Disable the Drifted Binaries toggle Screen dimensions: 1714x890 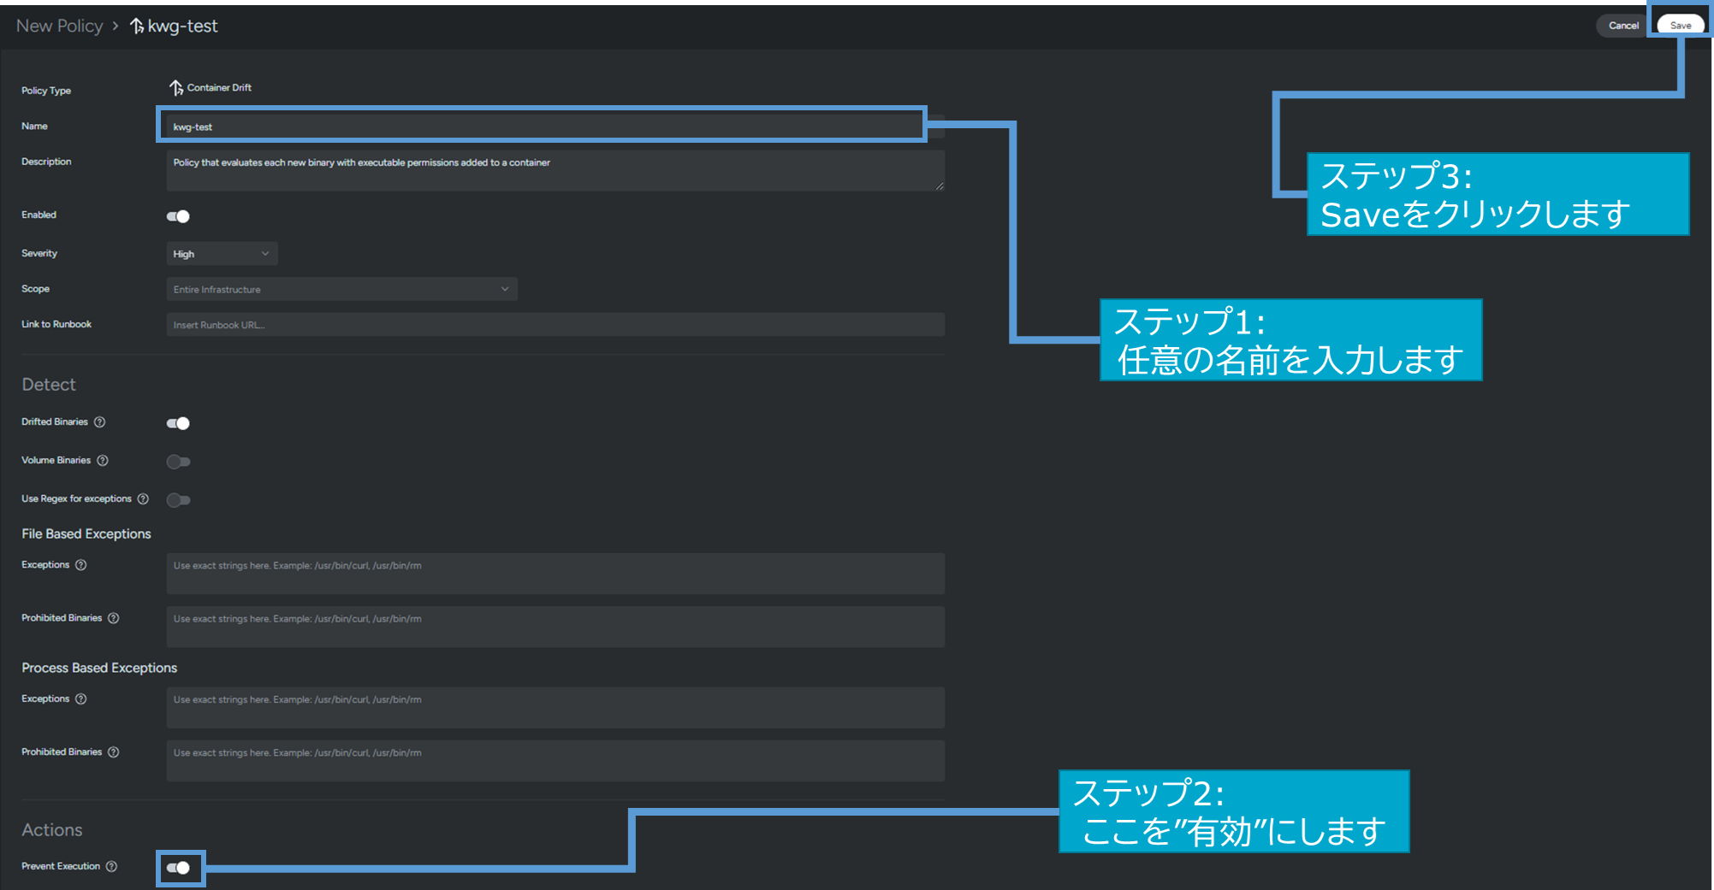[x=178, y=423]
